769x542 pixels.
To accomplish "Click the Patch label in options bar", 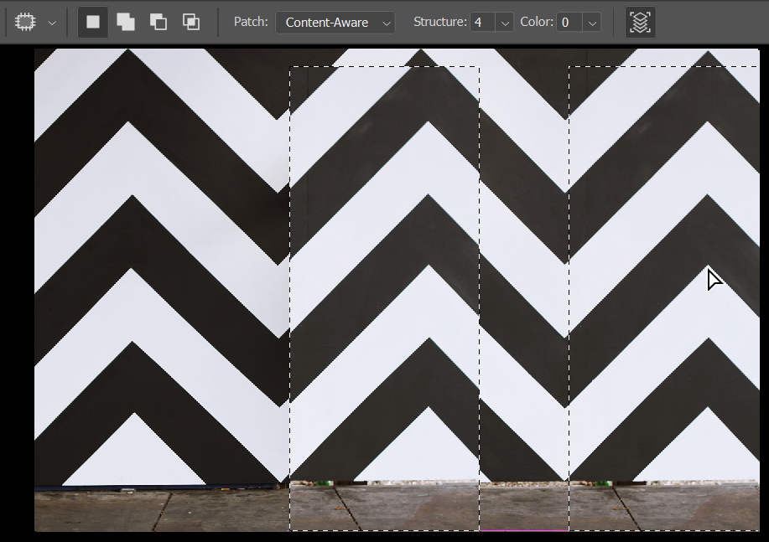I will click(x=251, y=23).
